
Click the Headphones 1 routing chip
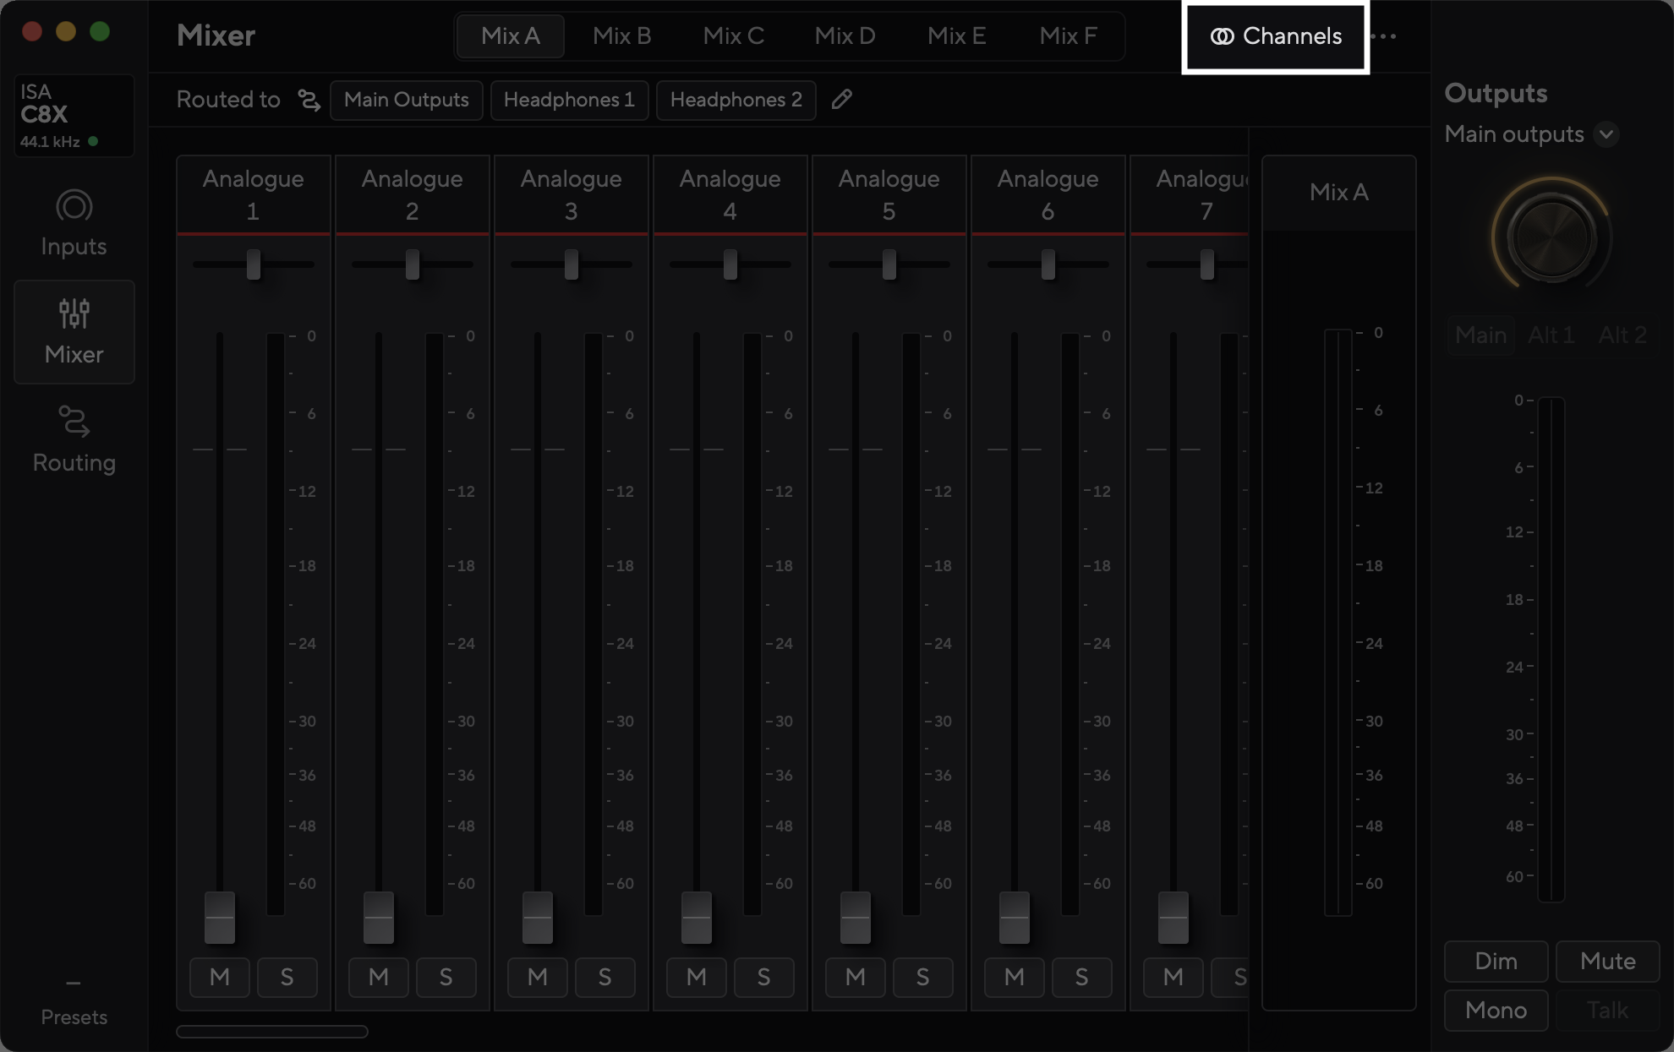click(569, 100)
